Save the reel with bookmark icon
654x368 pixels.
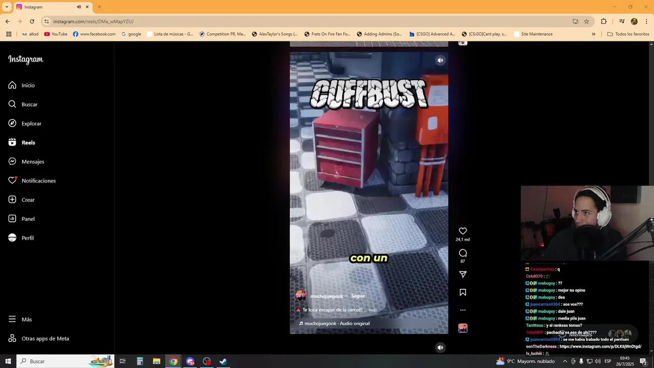(x=463, y=292)
